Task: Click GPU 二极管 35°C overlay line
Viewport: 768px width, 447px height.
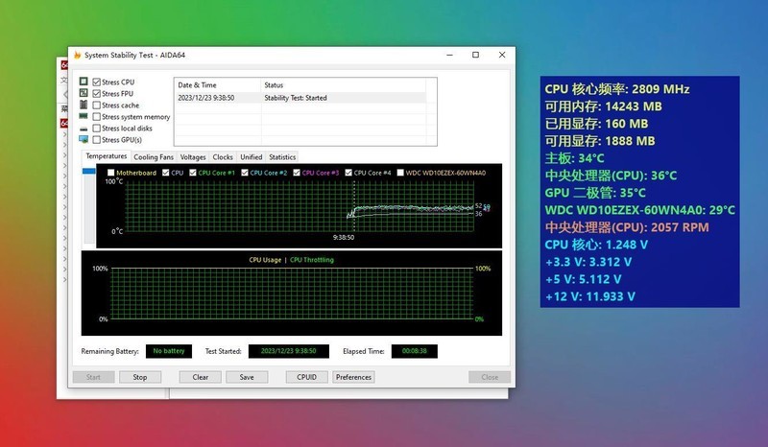Action: [x=595, y=193]
